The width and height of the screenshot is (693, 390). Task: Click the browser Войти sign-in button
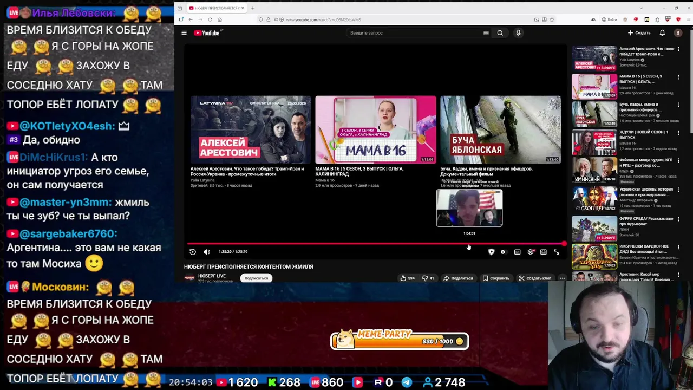(610, 19)
